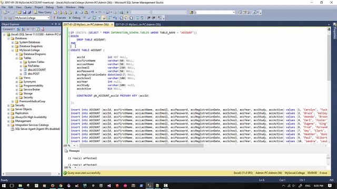The image size is (337, 189).
Task: Start Debug for the query
Action: point(74,18)
